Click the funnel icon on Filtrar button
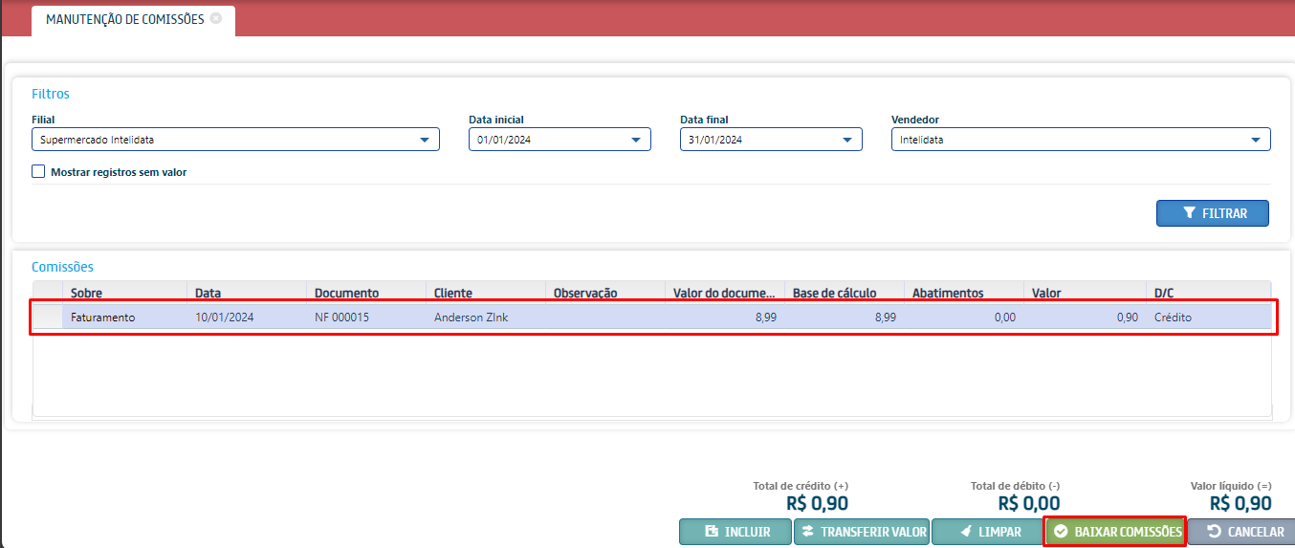 pyautogui.click(x=1189, y=213)
